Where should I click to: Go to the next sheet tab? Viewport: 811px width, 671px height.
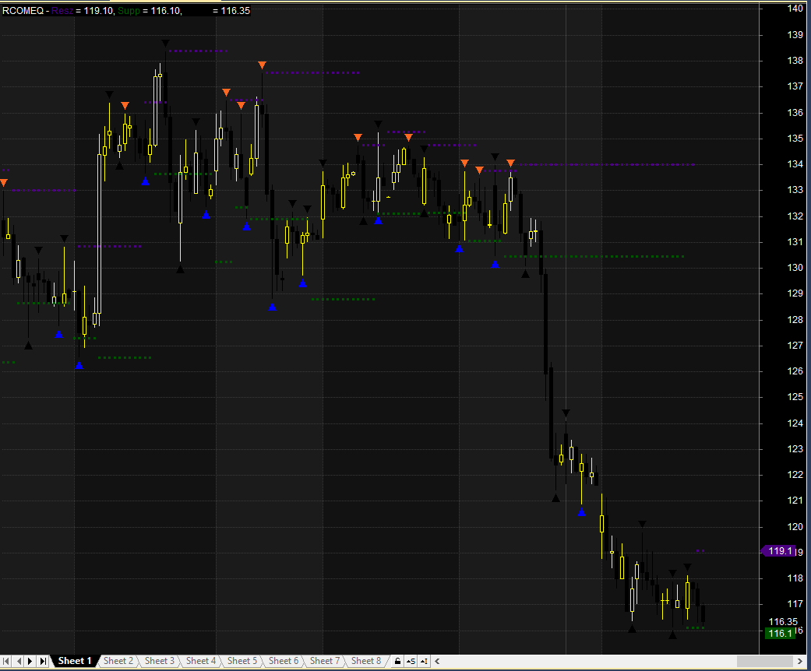point(30,661)
